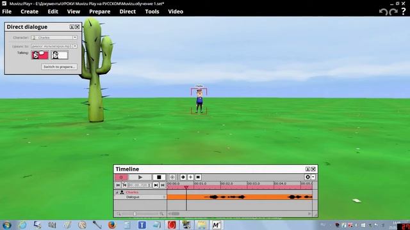Open Internet Explorer from taskbar

[22, 225]
